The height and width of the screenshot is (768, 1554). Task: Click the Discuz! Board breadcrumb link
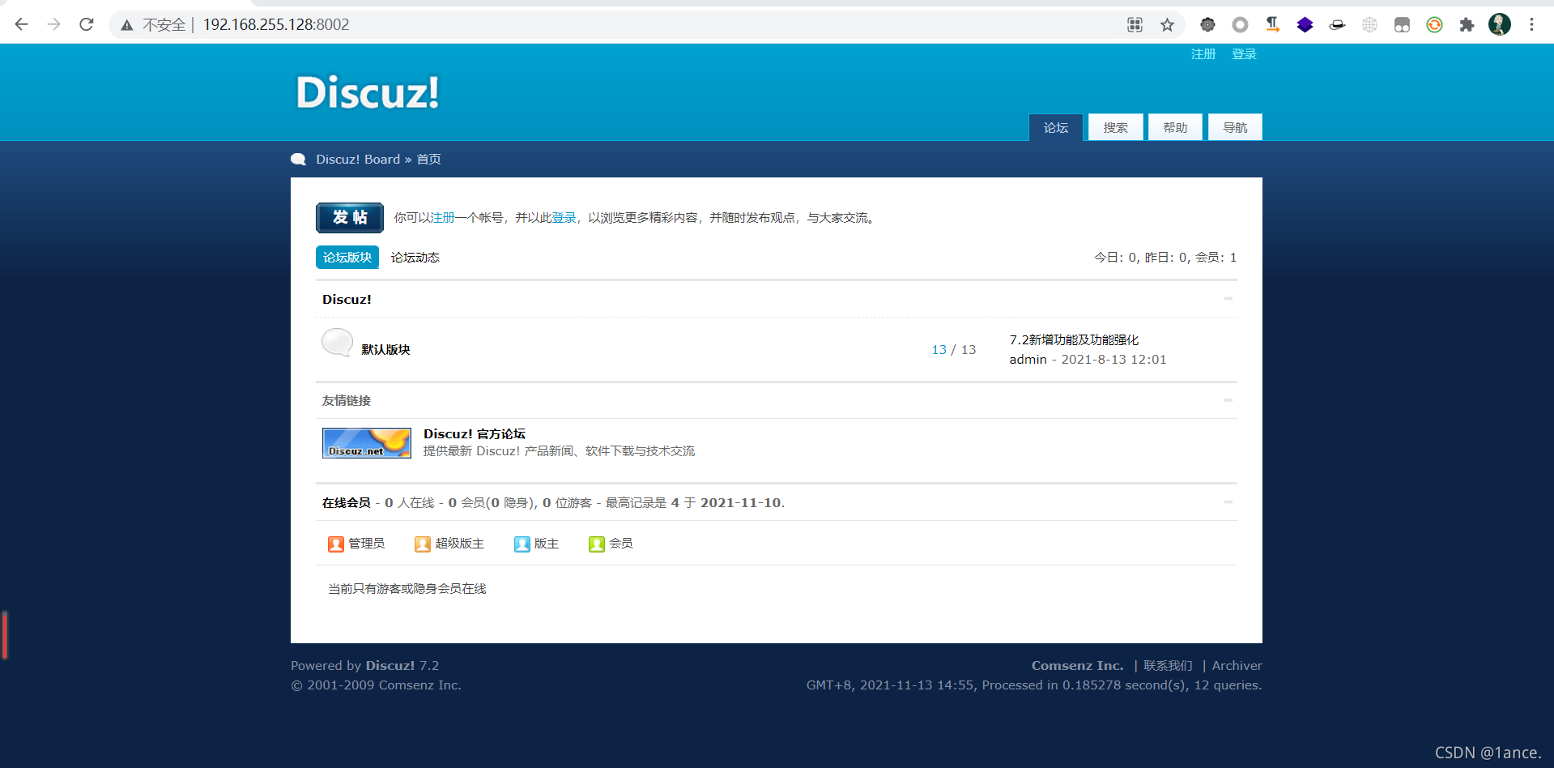358,160
